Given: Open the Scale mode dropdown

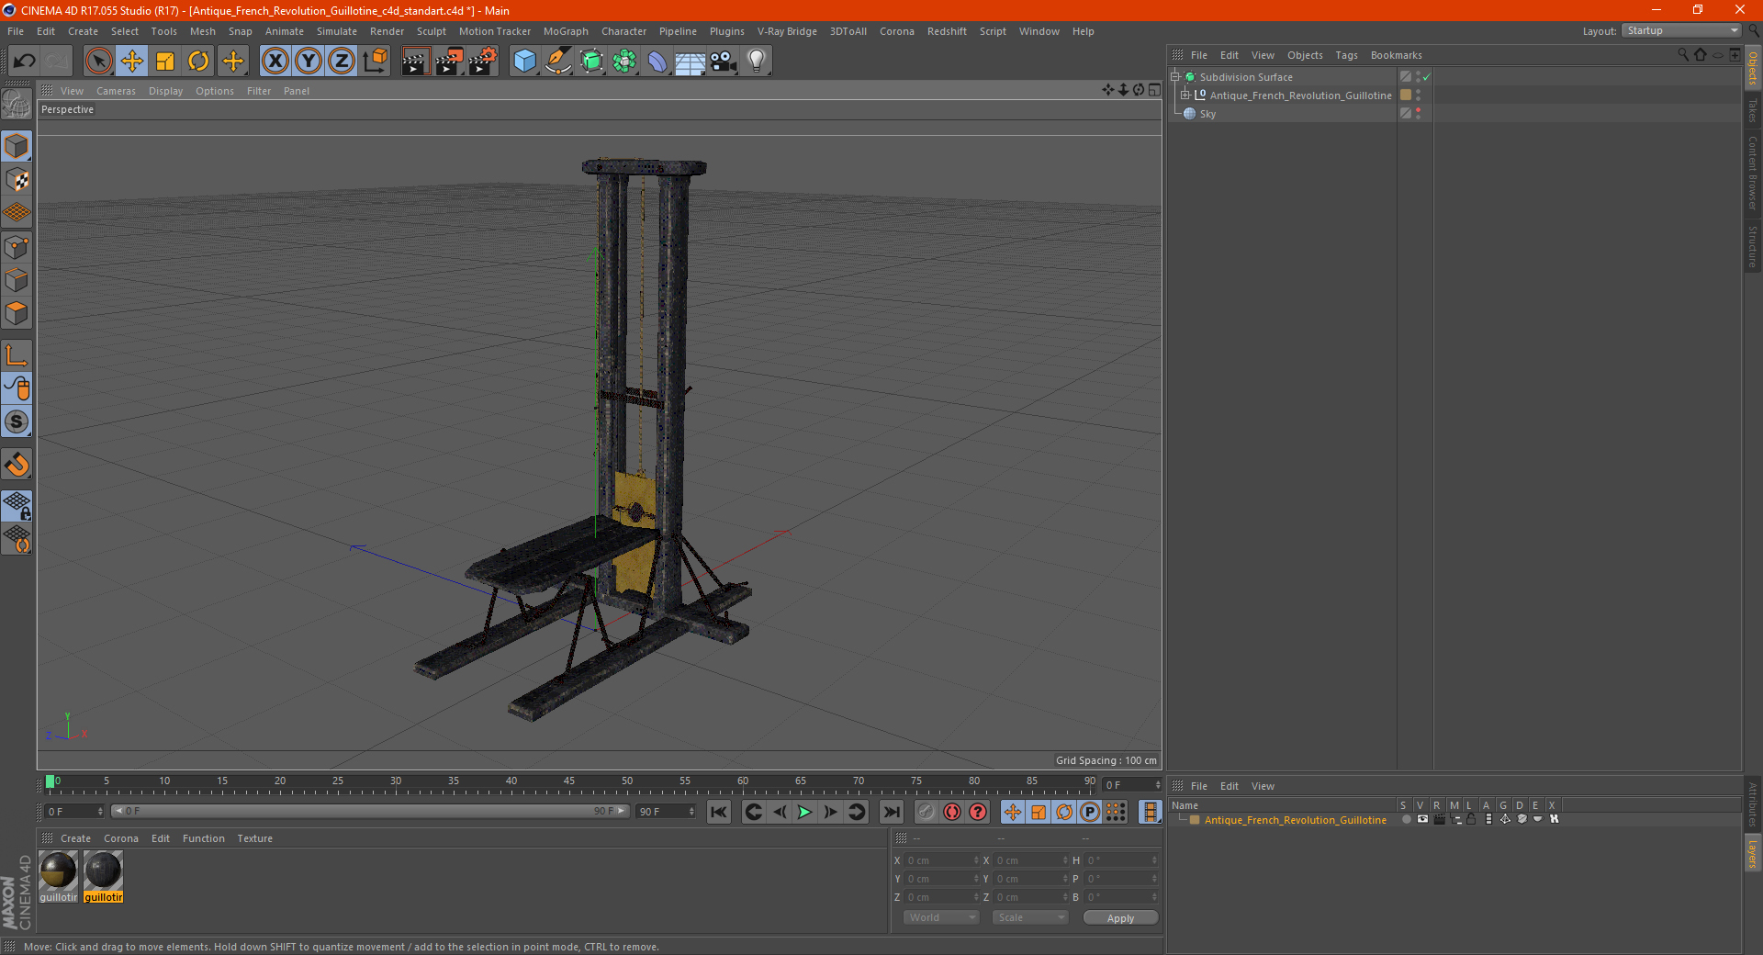Looking at the screenshot, I should [1029, 917].
